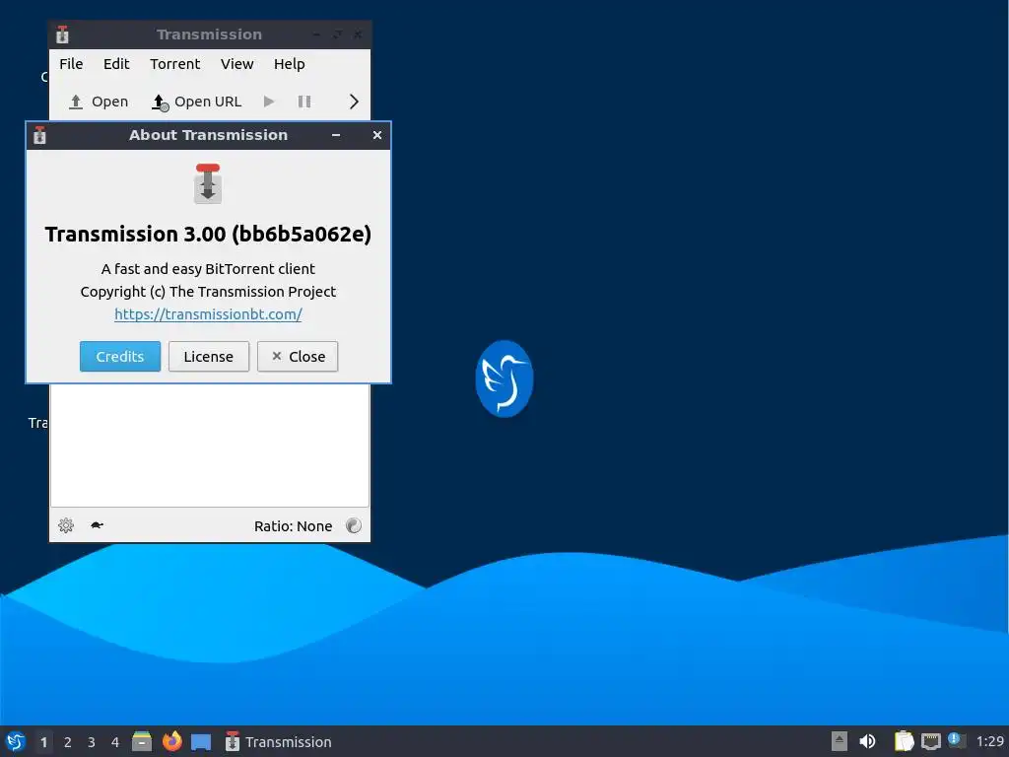
Task: Click the About Transmission titlebar X
Action: [377, 135]
